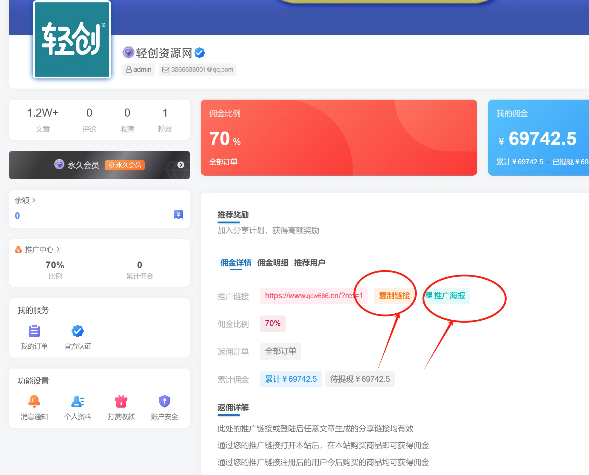Click the 粉丝 follower count
Viewport: 589px width, 475px height.
point(165,113)
